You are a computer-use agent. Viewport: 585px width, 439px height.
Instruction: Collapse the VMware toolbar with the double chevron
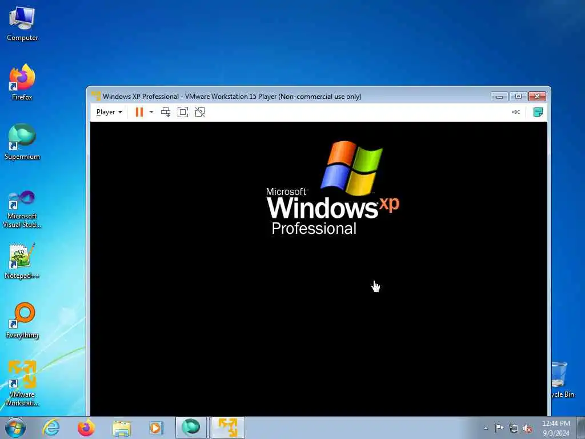coord(516,112)
